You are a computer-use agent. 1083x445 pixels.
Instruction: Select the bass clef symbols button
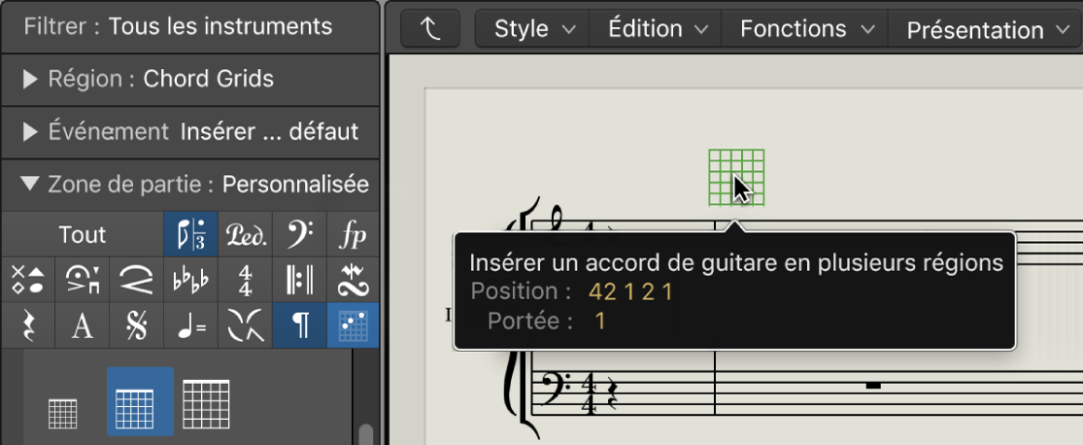click(300, 234)
